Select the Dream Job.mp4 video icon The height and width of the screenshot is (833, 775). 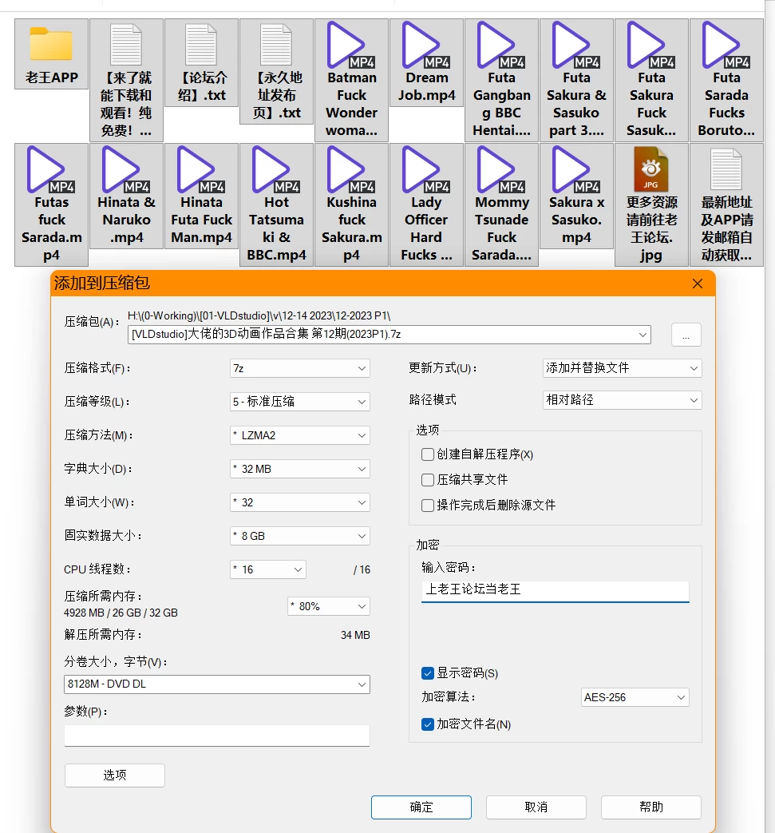tap(427, 62)
